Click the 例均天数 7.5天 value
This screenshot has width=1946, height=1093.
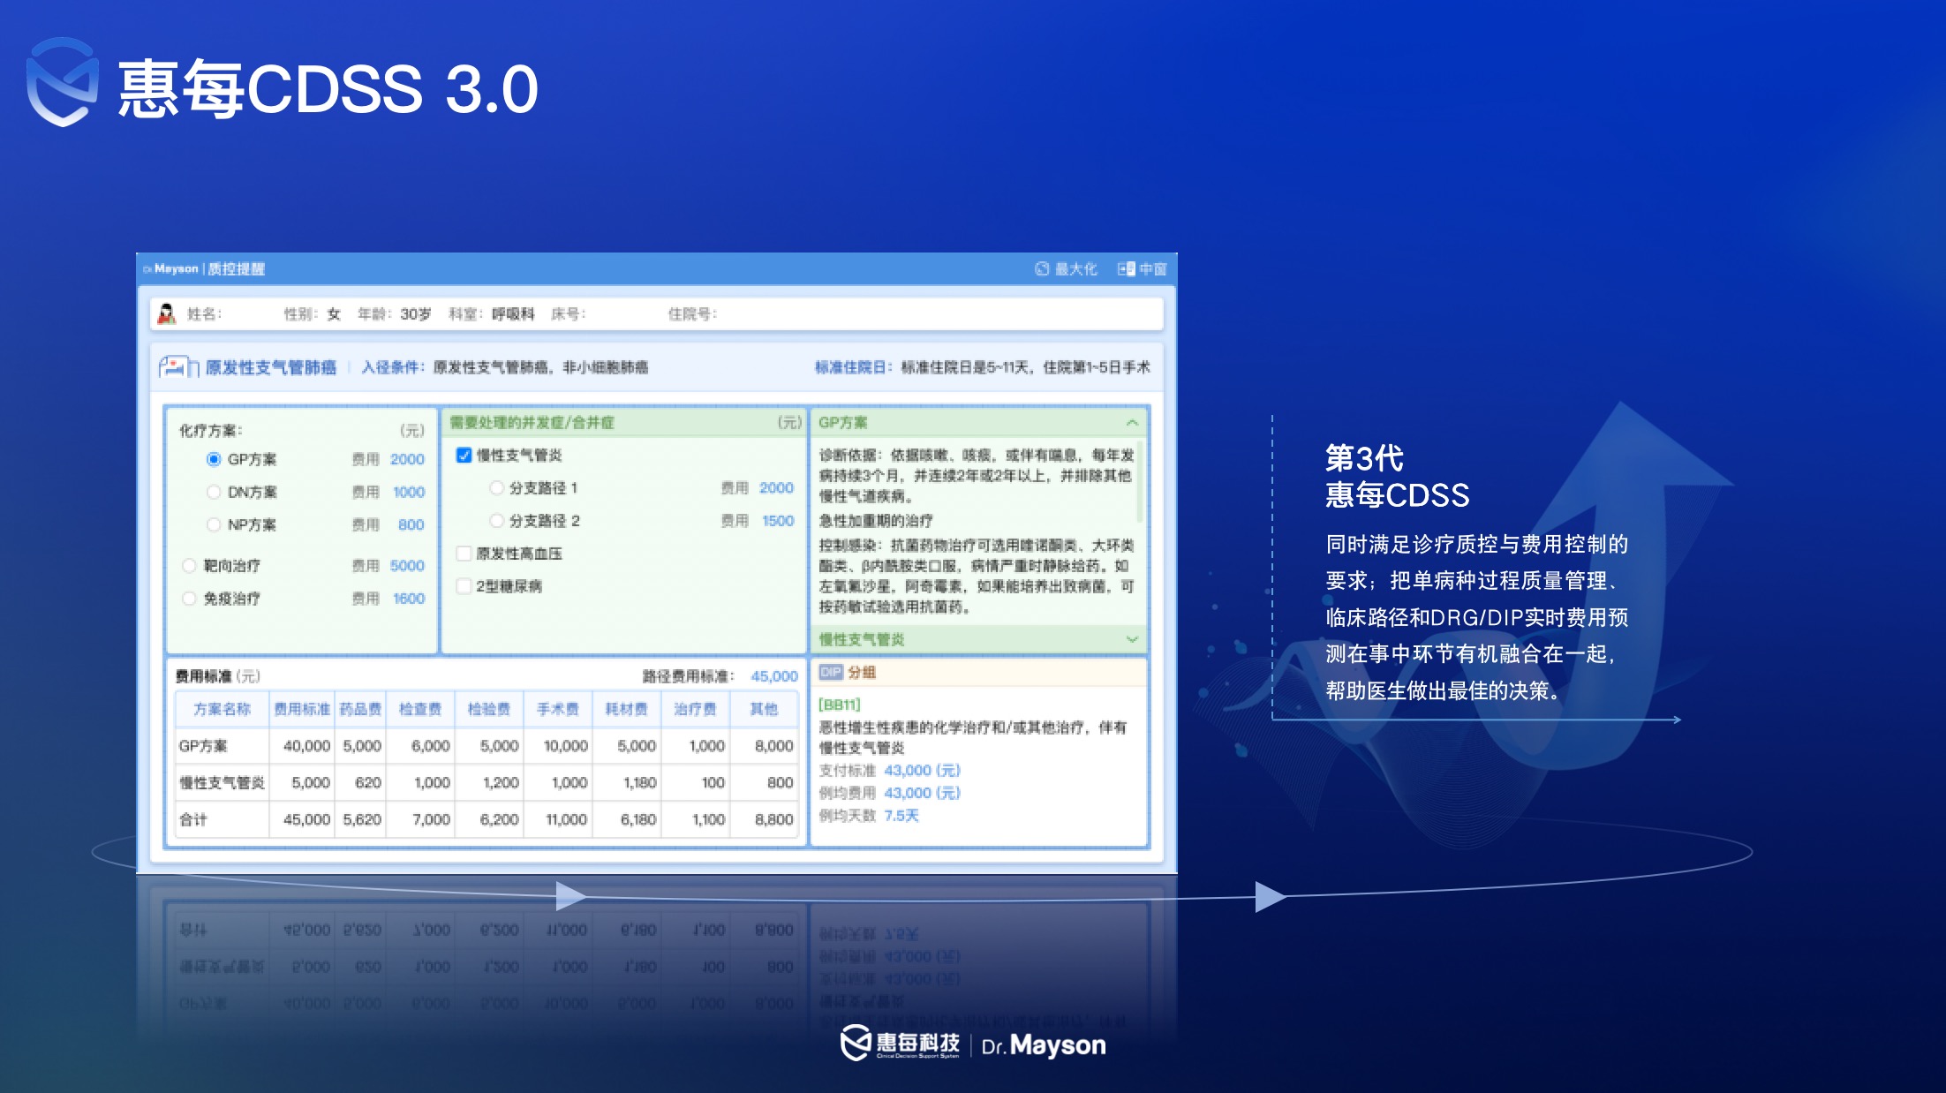901,816
